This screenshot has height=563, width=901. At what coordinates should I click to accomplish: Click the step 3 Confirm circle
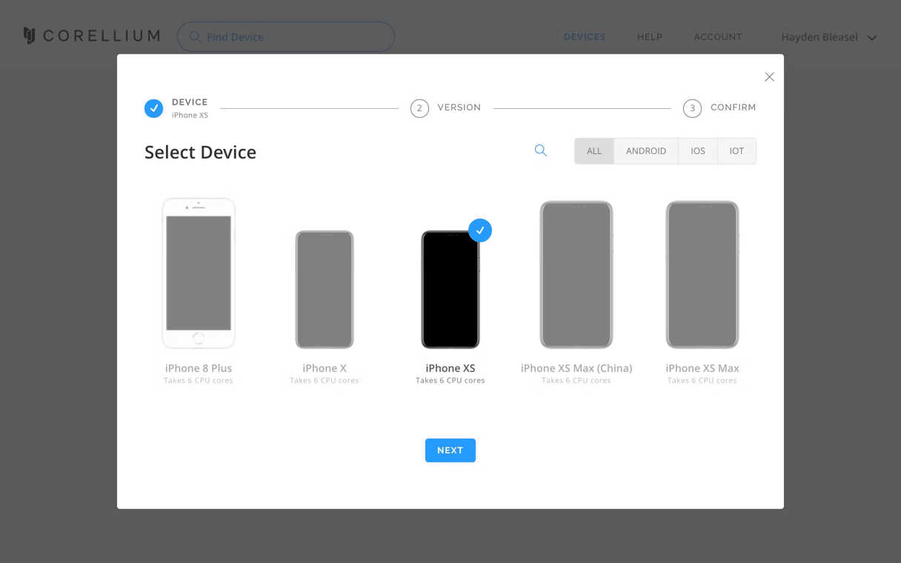coord(692,108)
